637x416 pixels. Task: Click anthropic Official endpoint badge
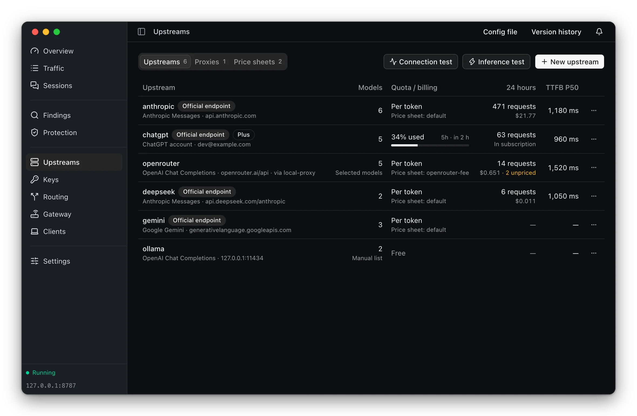206,106
